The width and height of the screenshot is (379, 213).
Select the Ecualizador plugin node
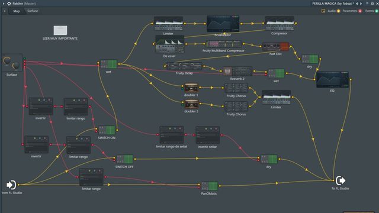click(x=223, y=24)
